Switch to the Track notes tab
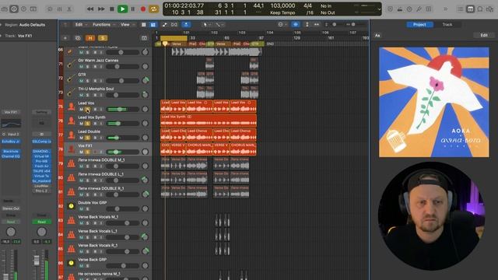The image size is (498, 280). tap(447, 24)
